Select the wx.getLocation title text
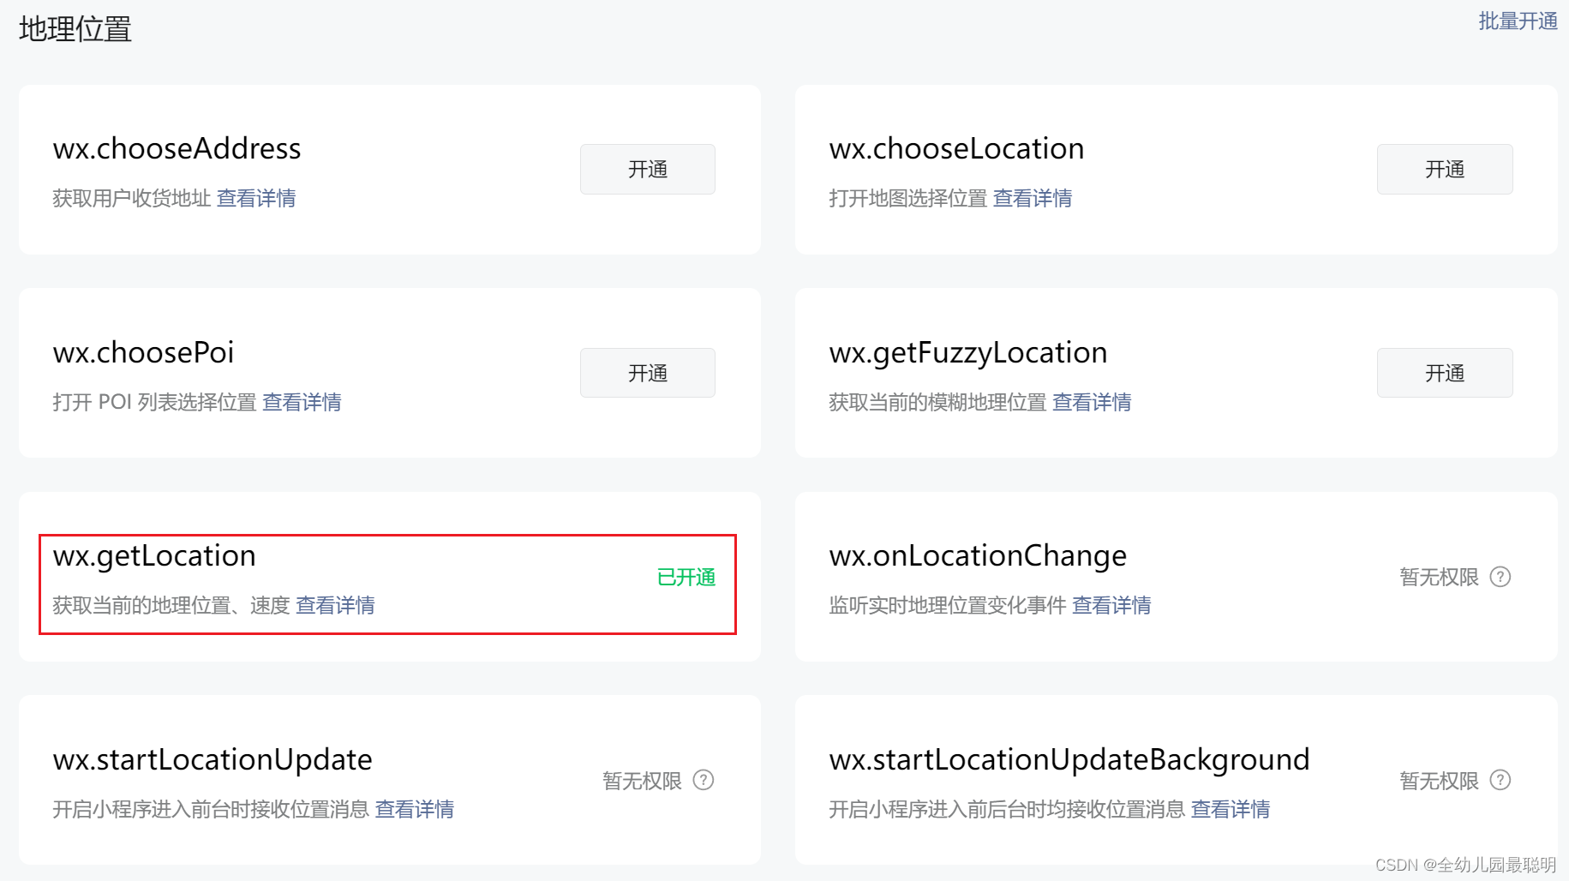Screen dimensions: 1569x881 [154, 556]
